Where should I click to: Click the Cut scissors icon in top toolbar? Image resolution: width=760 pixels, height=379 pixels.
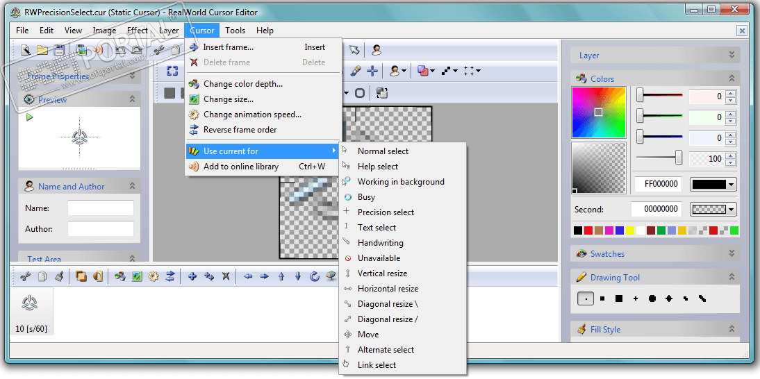click(158, 50)
